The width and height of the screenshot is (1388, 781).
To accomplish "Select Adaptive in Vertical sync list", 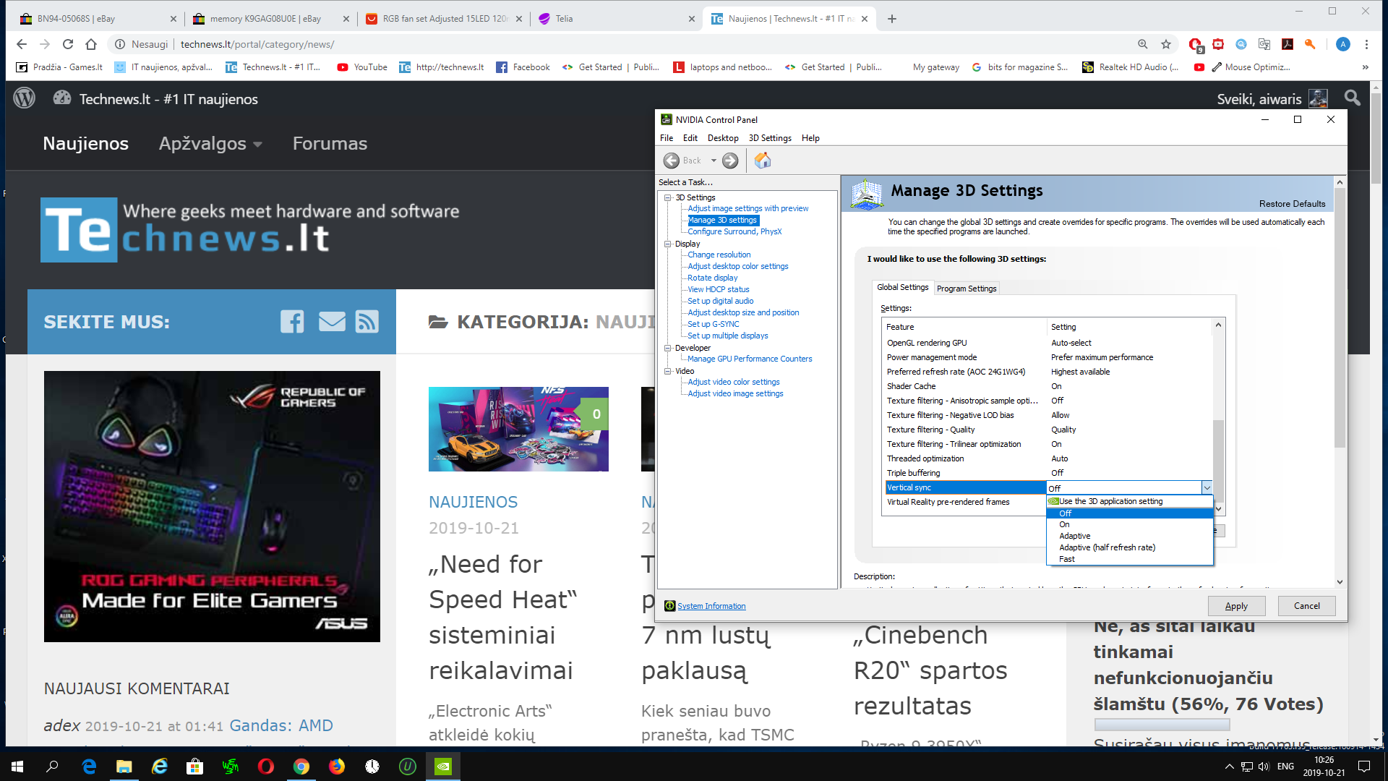I will tap(1129, 536).
